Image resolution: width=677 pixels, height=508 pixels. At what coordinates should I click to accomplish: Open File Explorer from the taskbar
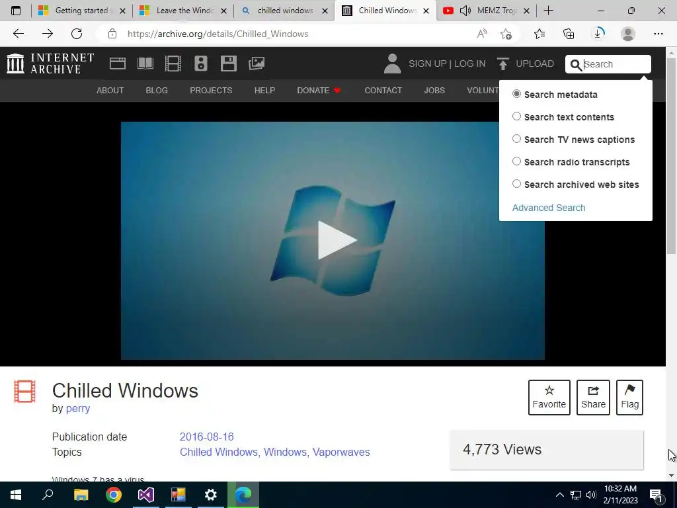tap(81, 495)
